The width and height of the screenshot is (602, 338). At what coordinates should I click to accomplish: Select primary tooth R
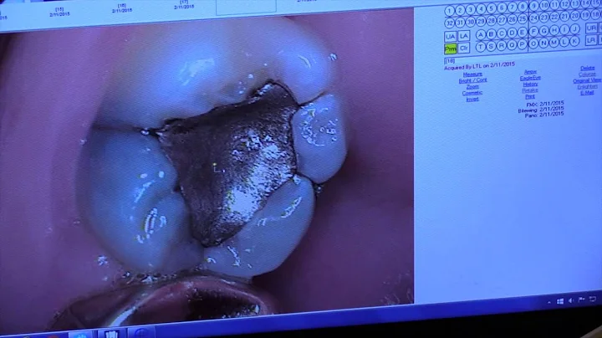pos(502,46)
